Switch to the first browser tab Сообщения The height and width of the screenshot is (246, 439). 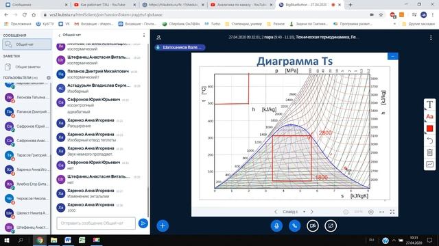click(x=36, y=5)
